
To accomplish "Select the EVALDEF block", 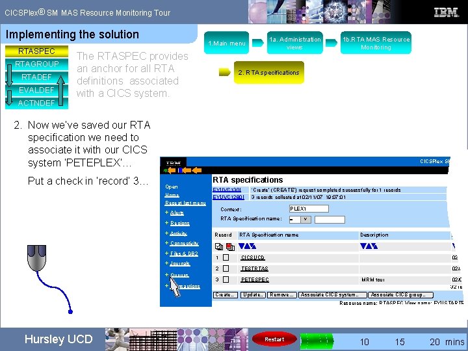I will [x=36, y=90].
